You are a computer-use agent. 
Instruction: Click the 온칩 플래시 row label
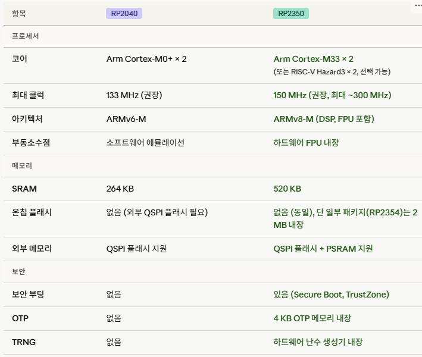click(32, 212)
